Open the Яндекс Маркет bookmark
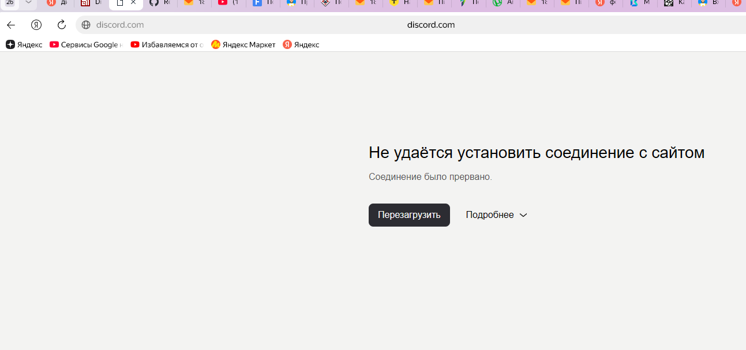 click(243, 44)
